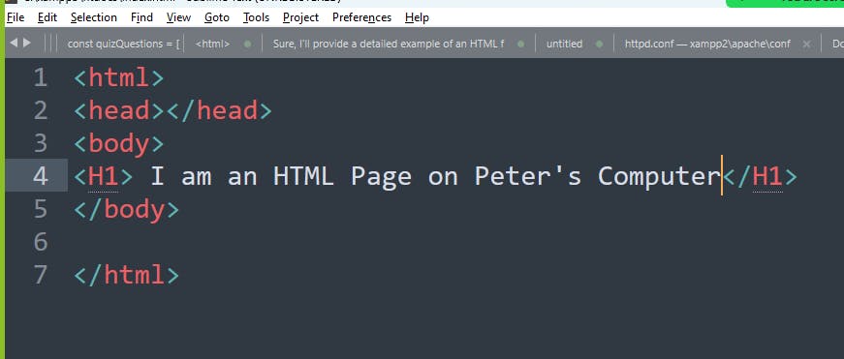
Task: Click unsaved dot on the <html> tab
Action: click(247, 45)
